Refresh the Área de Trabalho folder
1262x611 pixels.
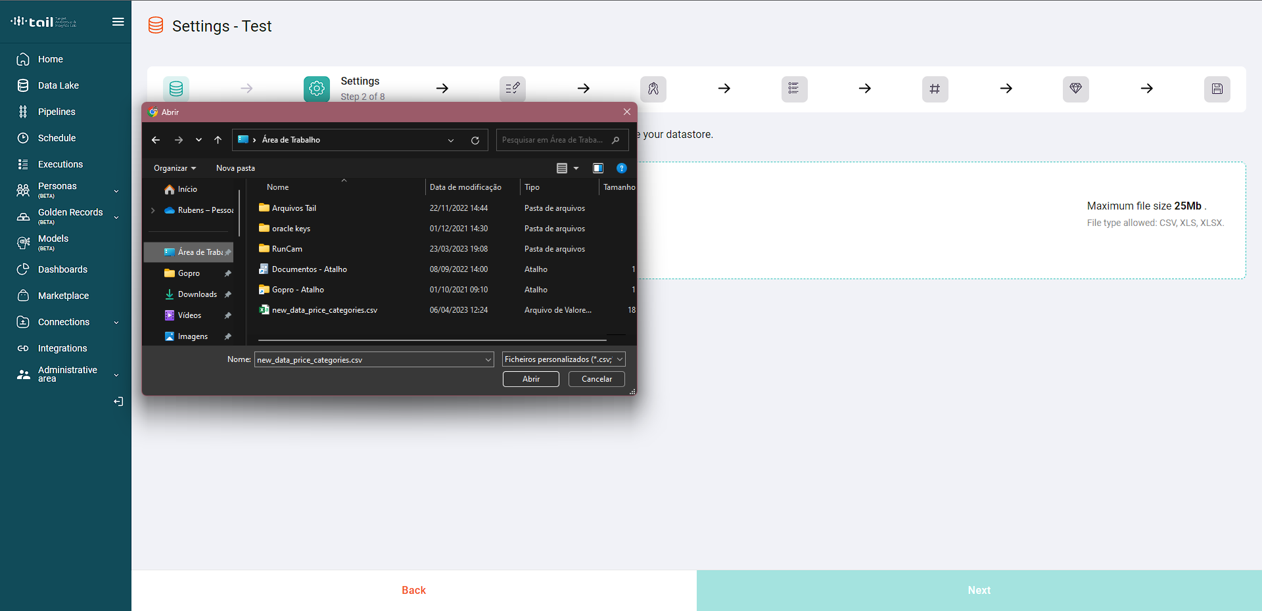475,140
